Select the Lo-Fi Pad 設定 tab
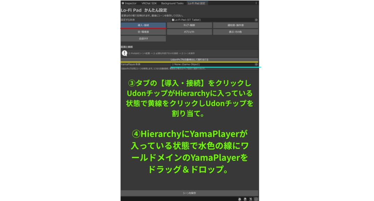The height and width of the screenshot is (201, 374). [x=196, y=3]
